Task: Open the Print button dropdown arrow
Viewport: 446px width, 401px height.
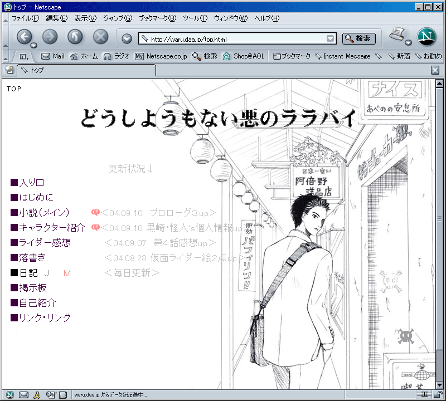Action: pyautogui.click(x=409, y=43)
